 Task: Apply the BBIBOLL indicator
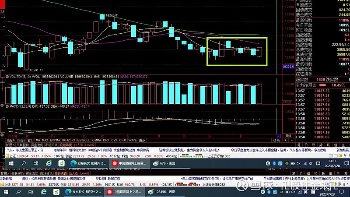[x=84, y=140]
